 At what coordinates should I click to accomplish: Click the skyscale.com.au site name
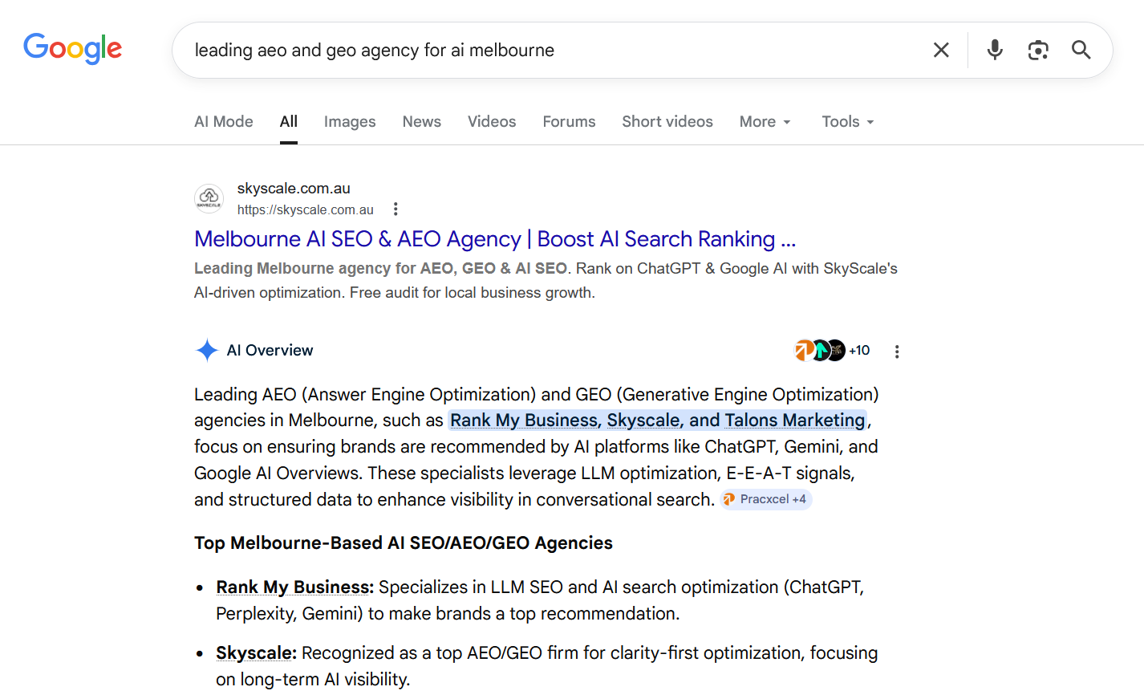point(294,189)
